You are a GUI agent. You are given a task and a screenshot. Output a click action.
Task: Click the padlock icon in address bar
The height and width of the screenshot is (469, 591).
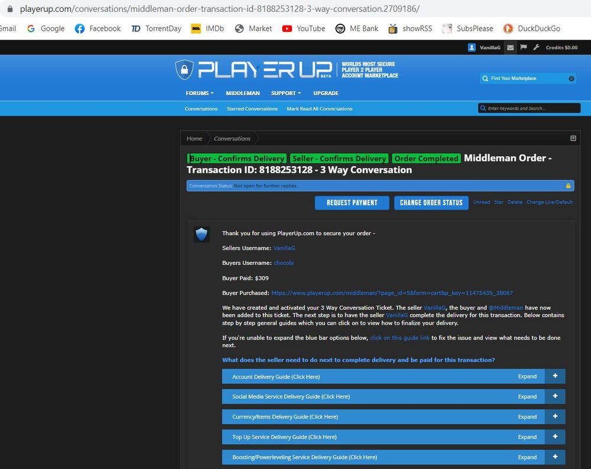click(x=10, y=9)
